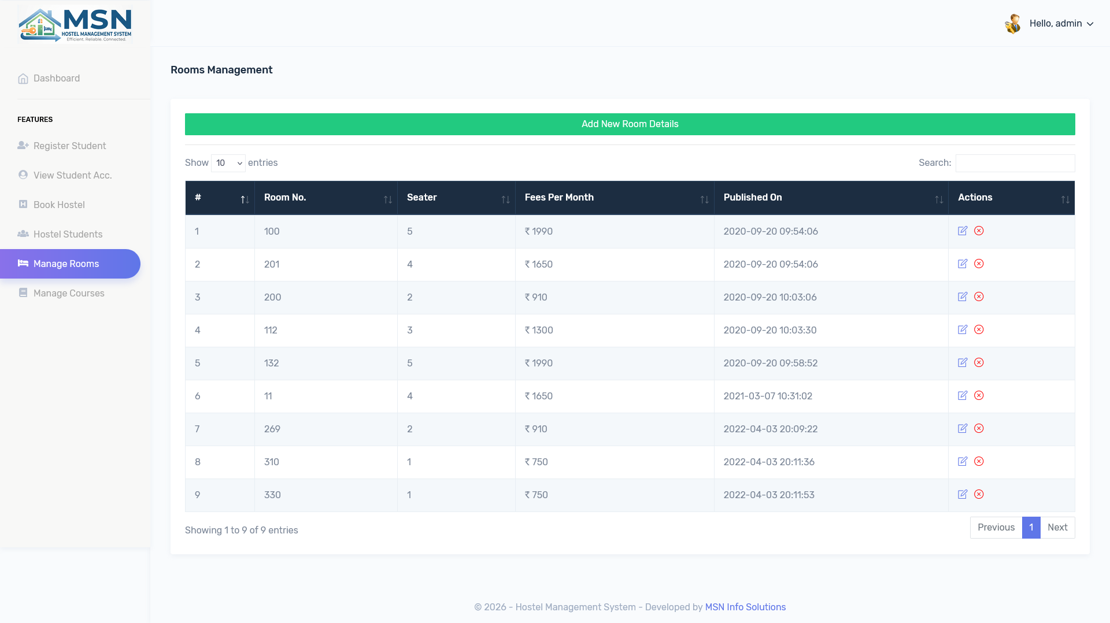Sort by Published On column

pyautogui.click(x=831, y=198)
